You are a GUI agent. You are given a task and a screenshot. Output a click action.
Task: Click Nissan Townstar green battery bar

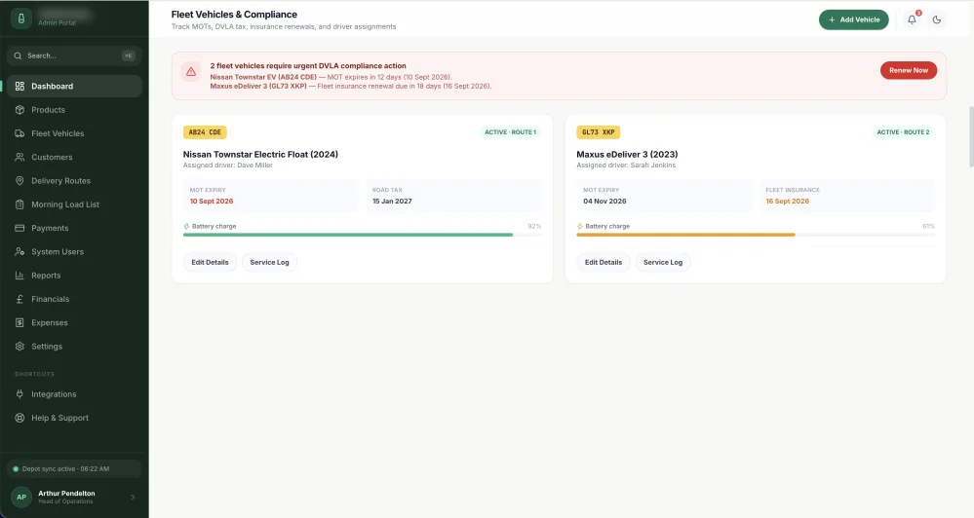[x=348, y=235]
